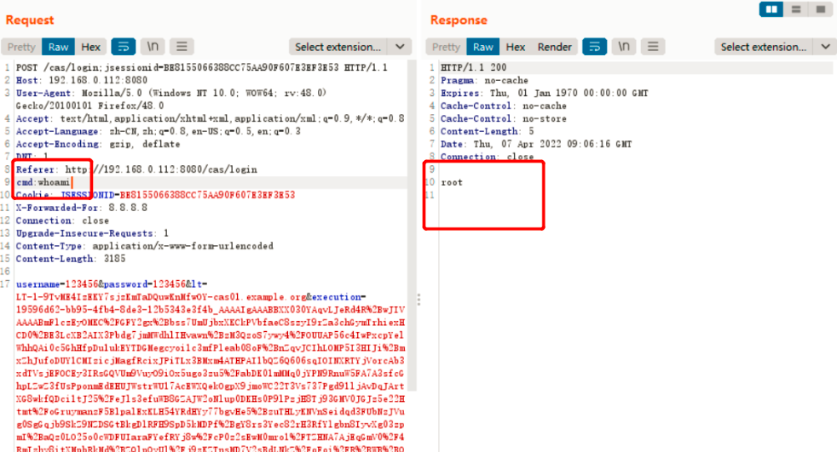Click the splitter handle between Request and Response
837x452 pixels.
[x=418, y=300]
